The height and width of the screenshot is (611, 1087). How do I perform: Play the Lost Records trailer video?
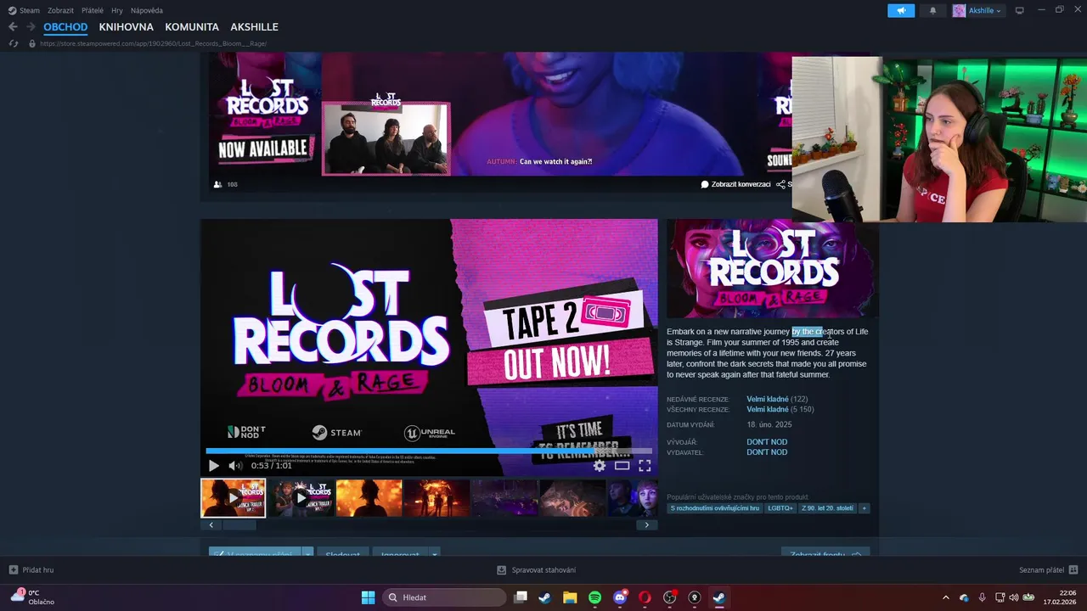[x=213, y=465]
